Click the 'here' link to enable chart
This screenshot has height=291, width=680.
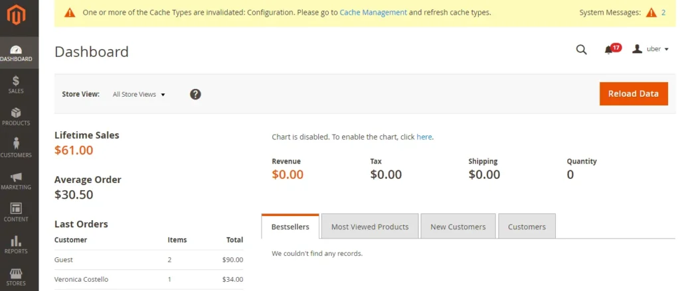pos(424,137)
